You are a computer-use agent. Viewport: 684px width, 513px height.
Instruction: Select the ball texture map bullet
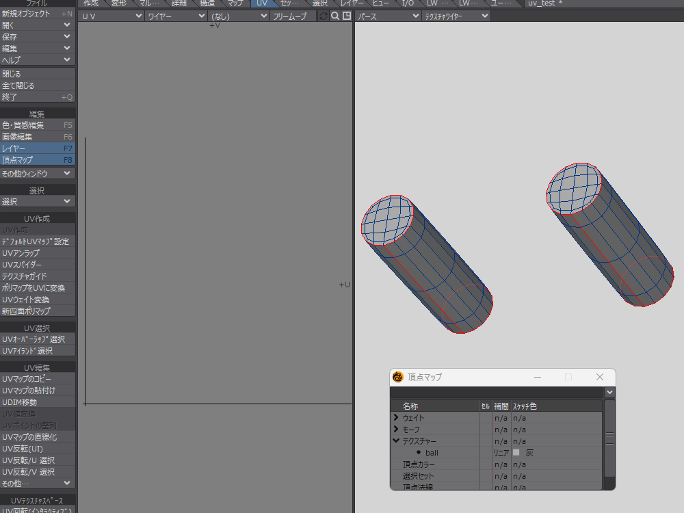coord(418,453)
